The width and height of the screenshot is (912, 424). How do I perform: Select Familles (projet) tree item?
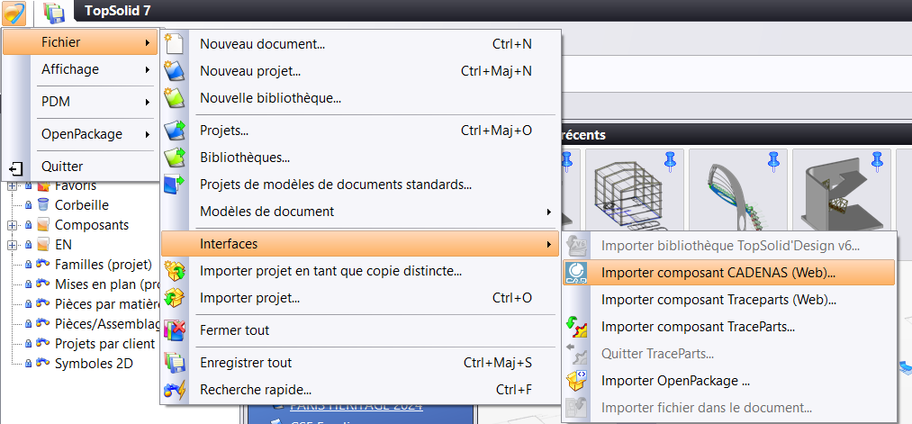pos(104,265)
